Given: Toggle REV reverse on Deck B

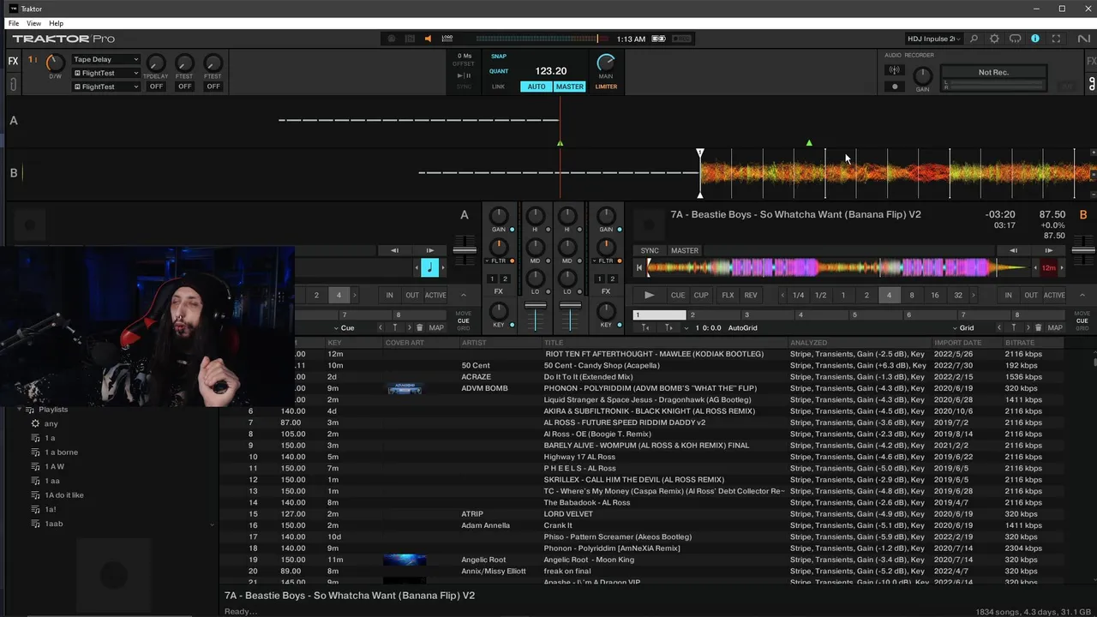Looking at the screenshot, I should tap(751, 295).
